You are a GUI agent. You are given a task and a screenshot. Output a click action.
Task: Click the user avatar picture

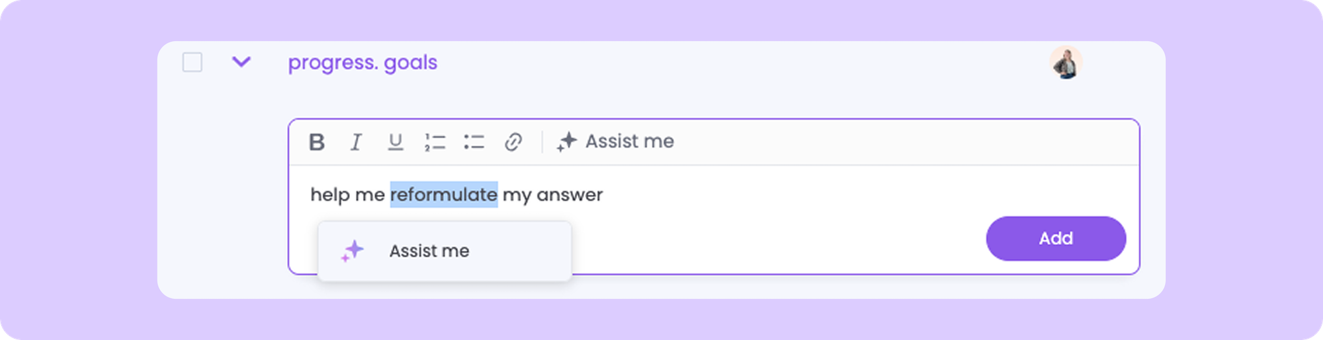[x=1066, y=63]
